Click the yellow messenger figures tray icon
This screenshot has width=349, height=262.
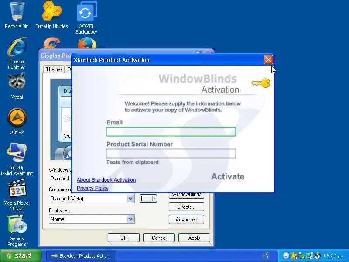[294, 255]
